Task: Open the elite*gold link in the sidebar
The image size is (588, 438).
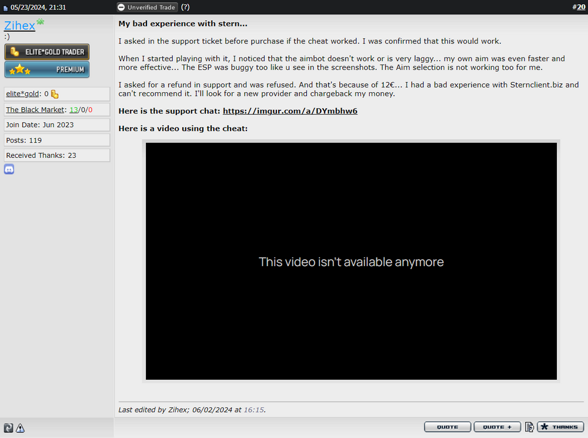Action: pyautogui.click(x=22, y=94)
